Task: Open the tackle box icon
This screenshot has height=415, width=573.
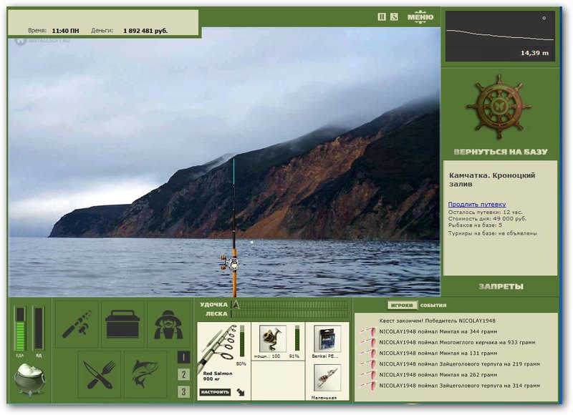Action: coord(122,323)
